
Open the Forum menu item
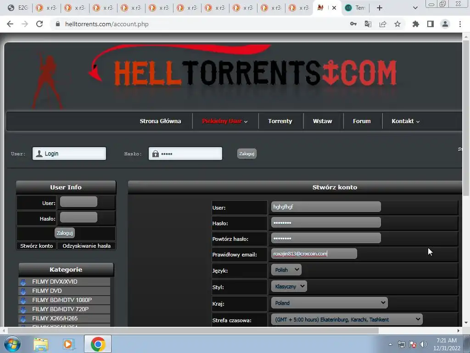(x=362, y=121)
